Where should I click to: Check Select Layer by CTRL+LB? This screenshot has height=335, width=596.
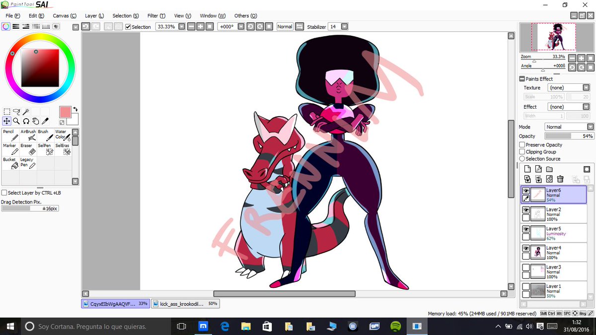4,193
